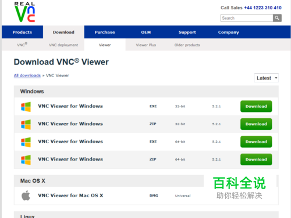The image size is (291, 218).
Task: Click VNC Viewer for Windows 32-bit EXE title
Action: (70, 106)
